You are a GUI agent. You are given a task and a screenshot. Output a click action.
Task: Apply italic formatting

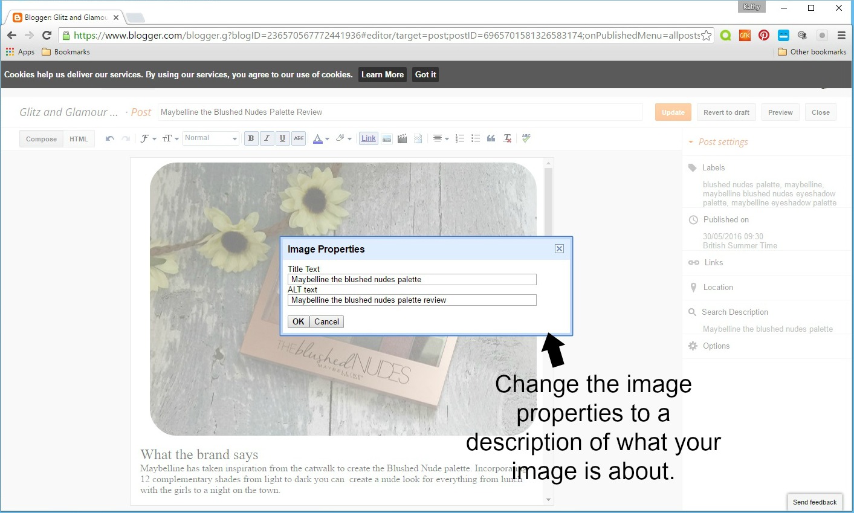[x=267, y=138]
